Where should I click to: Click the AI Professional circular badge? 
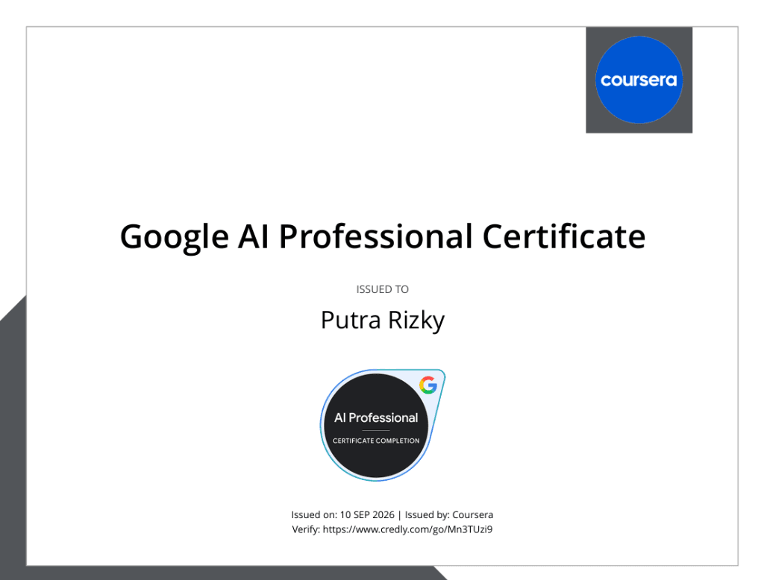pyautogui.click(x=383, y=425)
